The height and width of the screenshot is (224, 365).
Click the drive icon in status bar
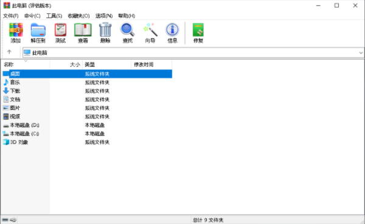click(5, 220)
